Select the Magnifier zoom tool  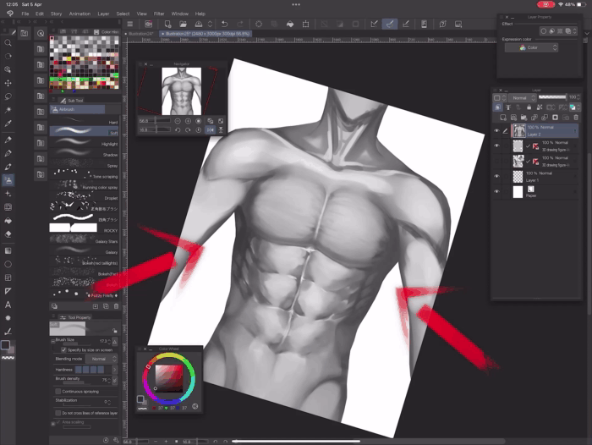[x=8, y=42]
